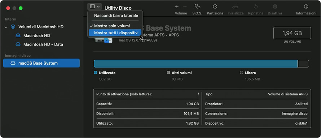Choose Mostra tutti i dispositivi option
This screenshot has width=321, height=138.
click(x=115, y=33)
